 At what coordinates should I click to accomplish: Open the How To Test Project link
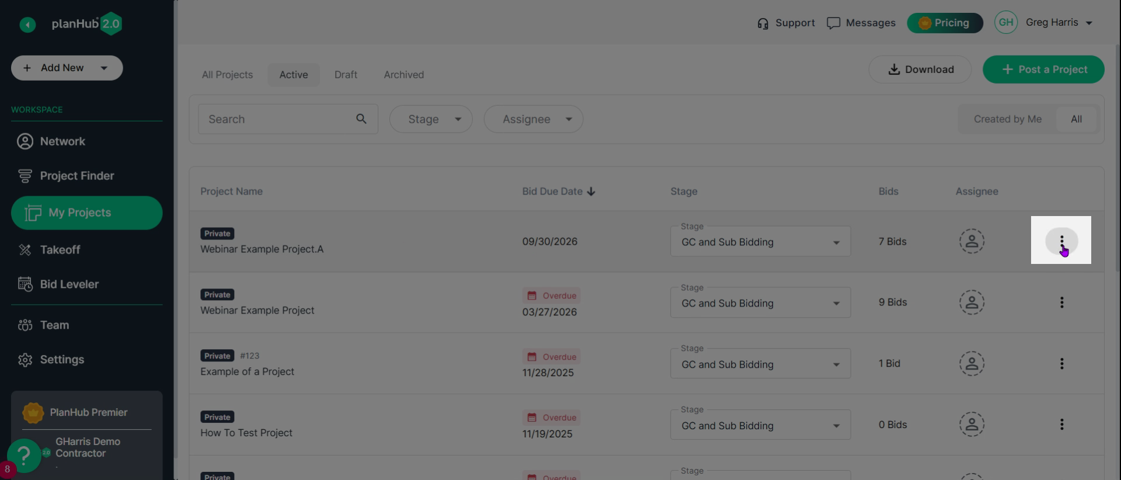coord(246,433)
